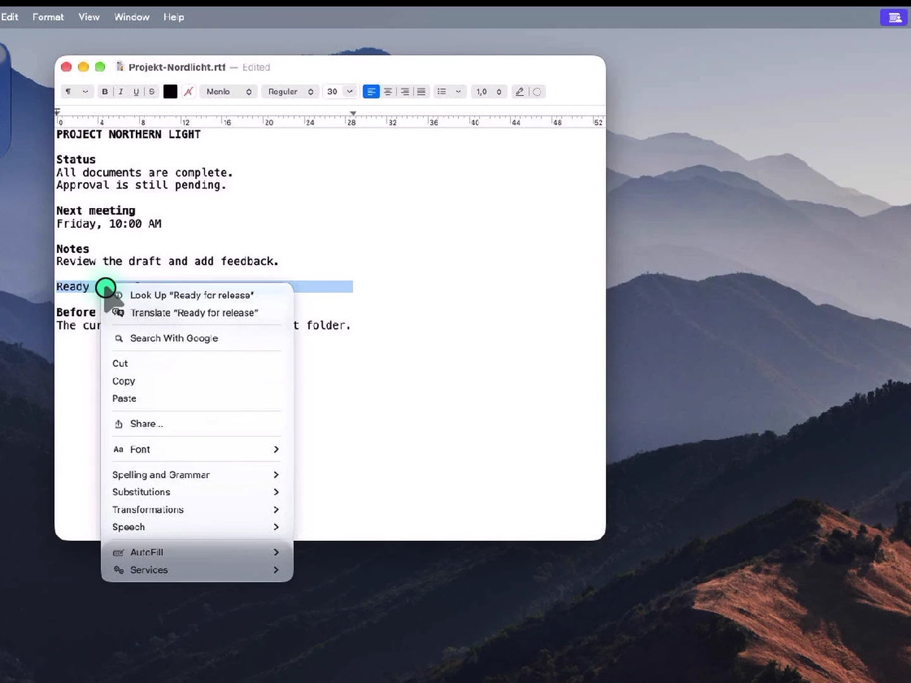911x683 pixels.
Task: Click the list bullets icon
Action: pyautogui.click(x=442, y=92)
